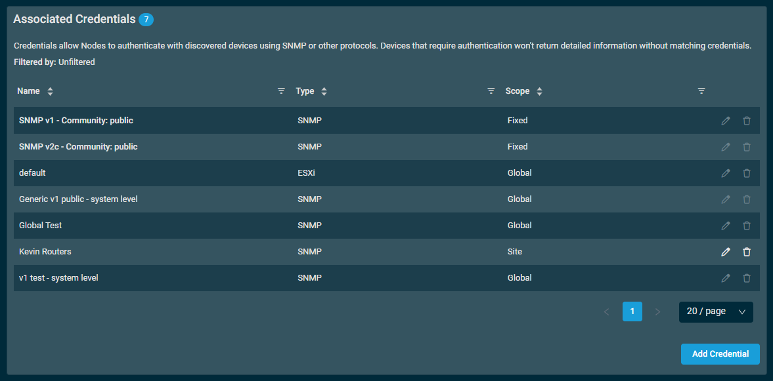Click the Add Credential button
Screen dimensions: 773x381
point(720,354)
